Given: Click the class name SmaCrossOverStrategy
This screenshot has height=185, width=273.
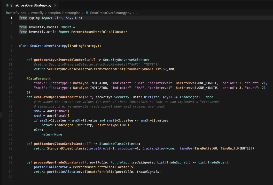Looking at the screenshot, I should [x=49, y=46].
